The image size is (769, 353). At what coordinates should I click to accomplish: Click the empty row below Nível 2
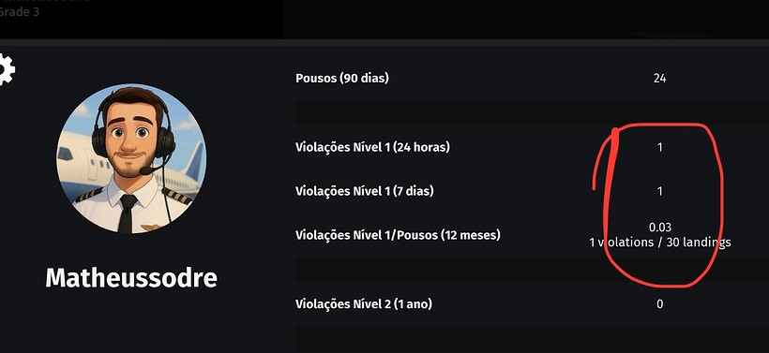pyautogui.click(x=532, y=339)
